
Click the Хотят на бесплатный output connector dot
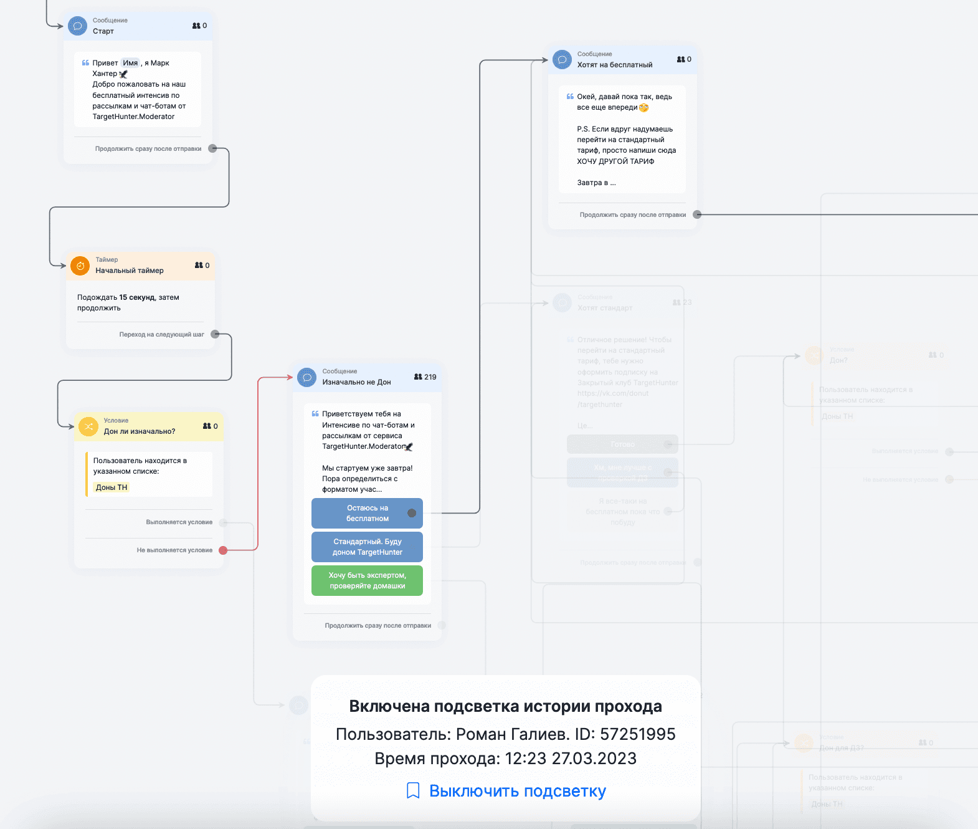(697, 214)
